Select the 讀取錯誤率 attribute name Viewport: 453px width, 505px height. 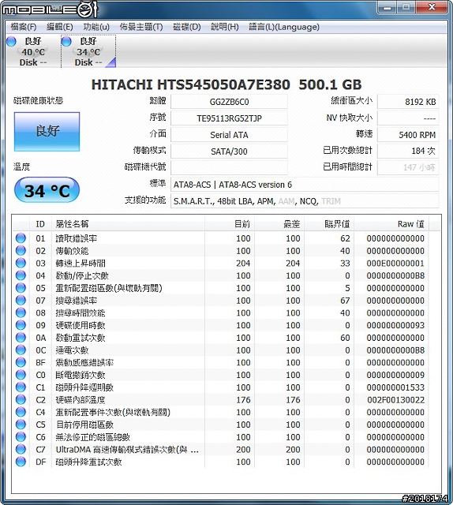(77, 238)
